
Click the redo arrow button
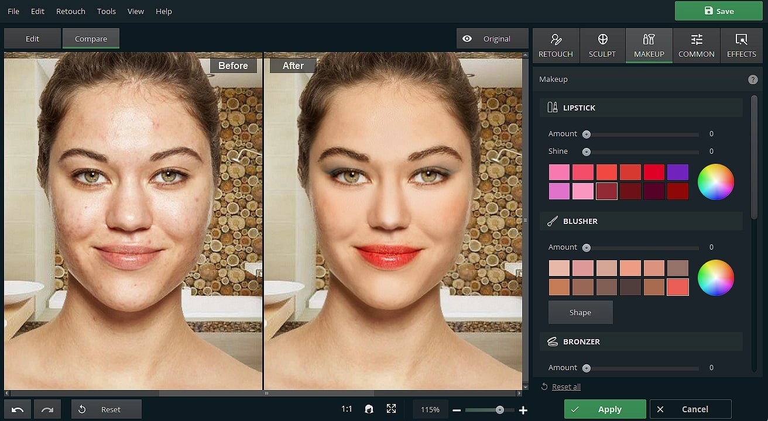pyautogui.click(x=47, y=409)
